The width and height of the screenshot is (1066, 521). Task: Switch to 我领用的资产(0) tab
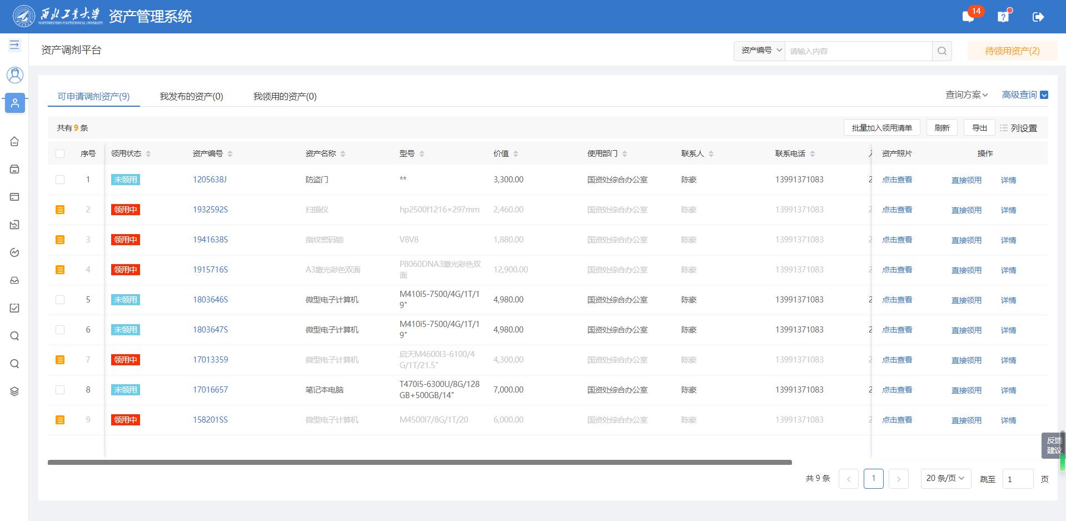pos(285,96)
